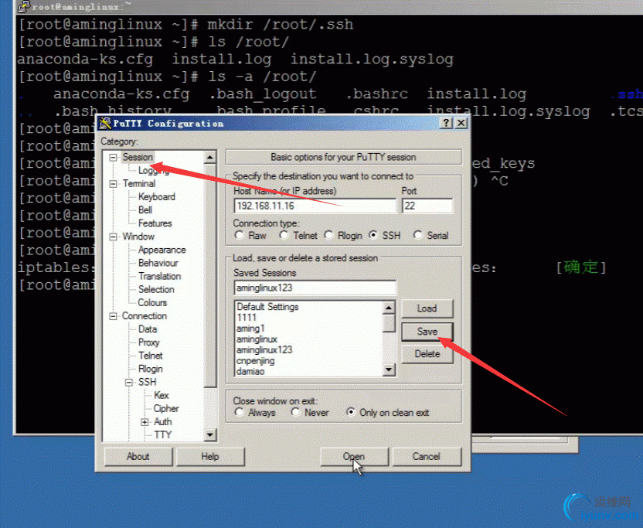The image size is (643, 528).
Task: Select Rlogin connection type
Action: tap(328, 236)
